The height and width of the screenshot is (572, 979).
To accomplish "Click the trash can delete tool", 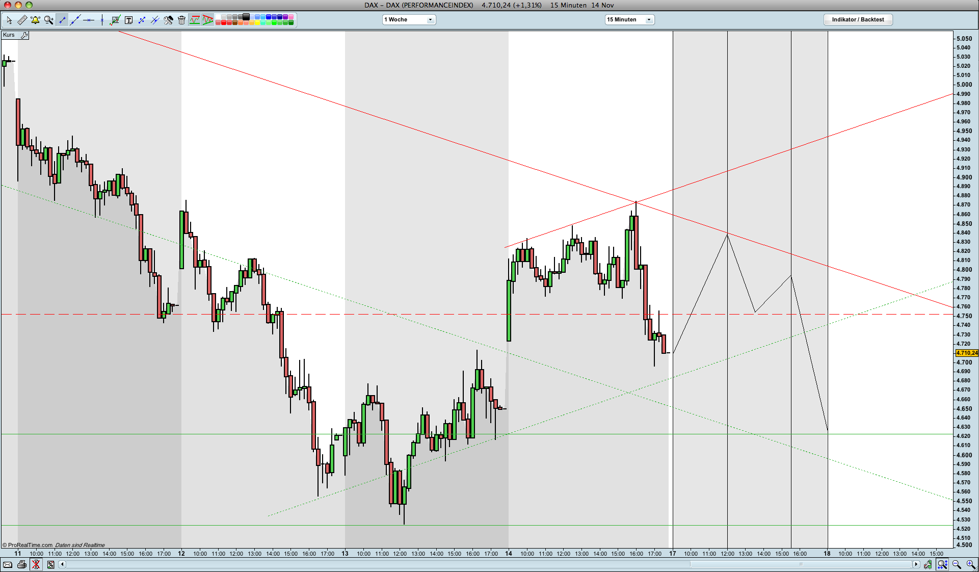I will click(181, 20).
